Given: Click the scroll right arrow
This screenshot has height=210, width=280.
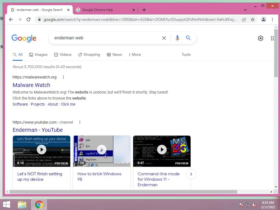Looking at the screenshot, I should pos(272,192).
